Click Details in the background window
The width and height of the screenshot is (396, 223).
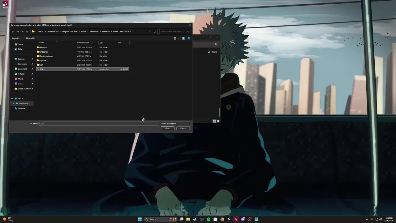213,52
